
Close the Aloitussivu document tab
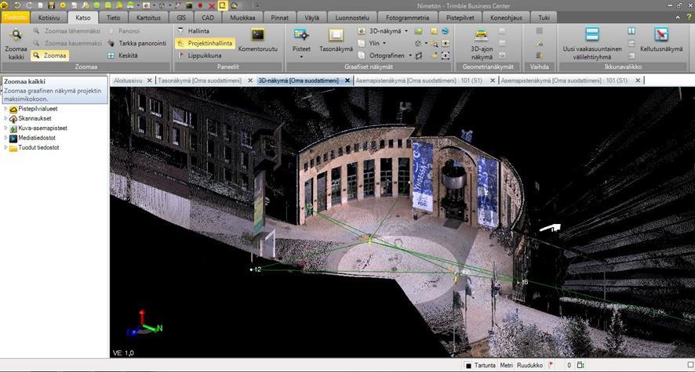pyautogui.click(x=149, y=81)
